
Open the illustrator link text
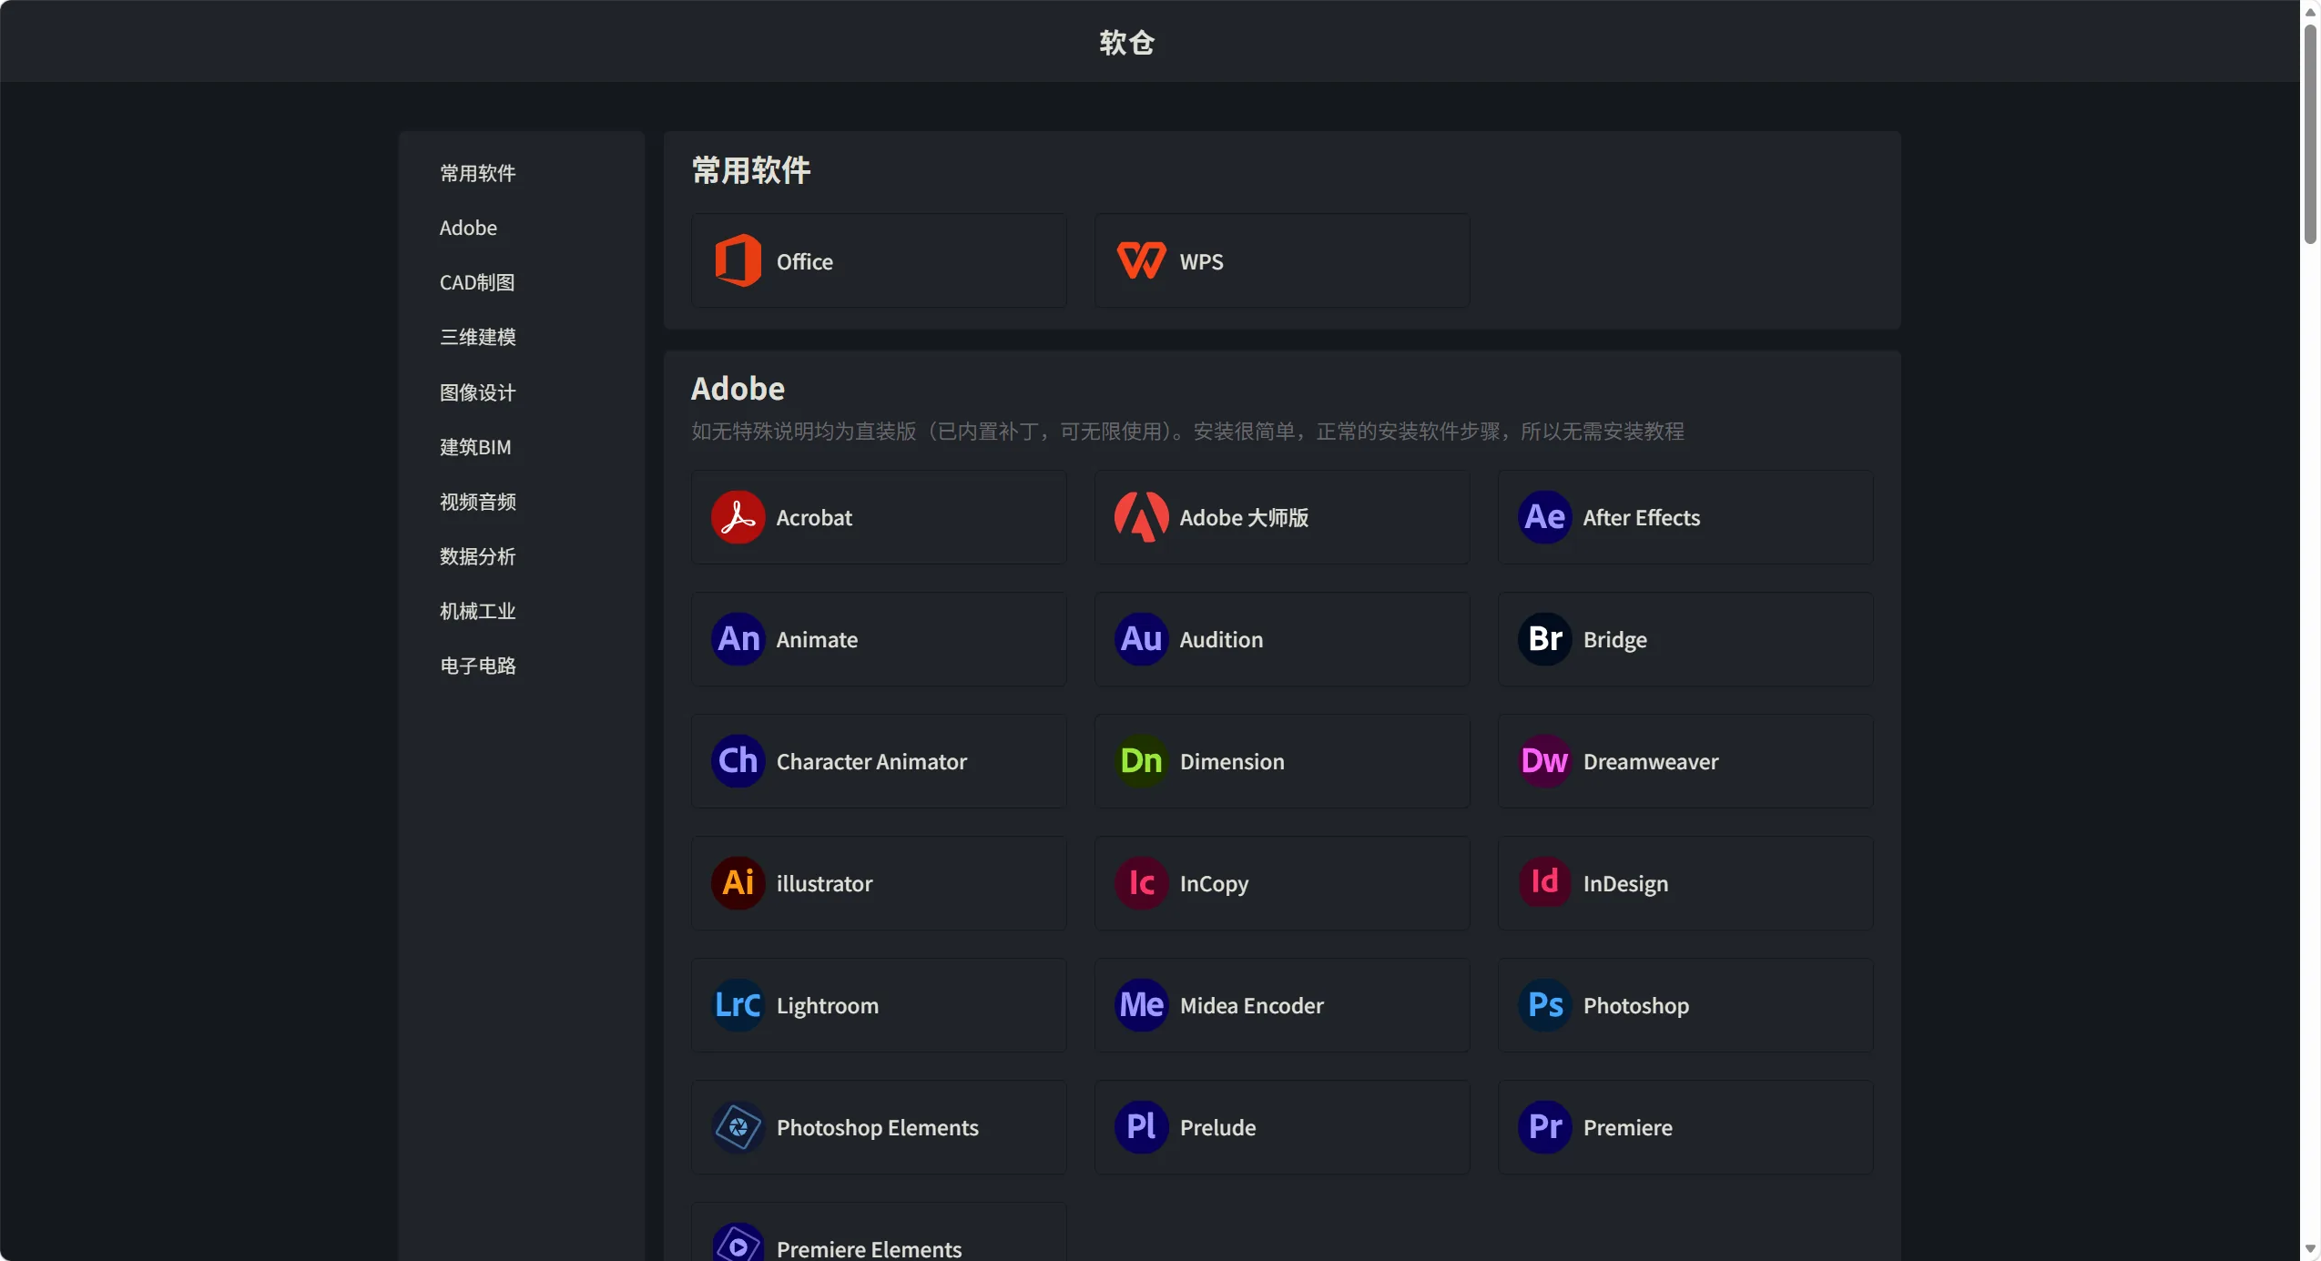824,883
